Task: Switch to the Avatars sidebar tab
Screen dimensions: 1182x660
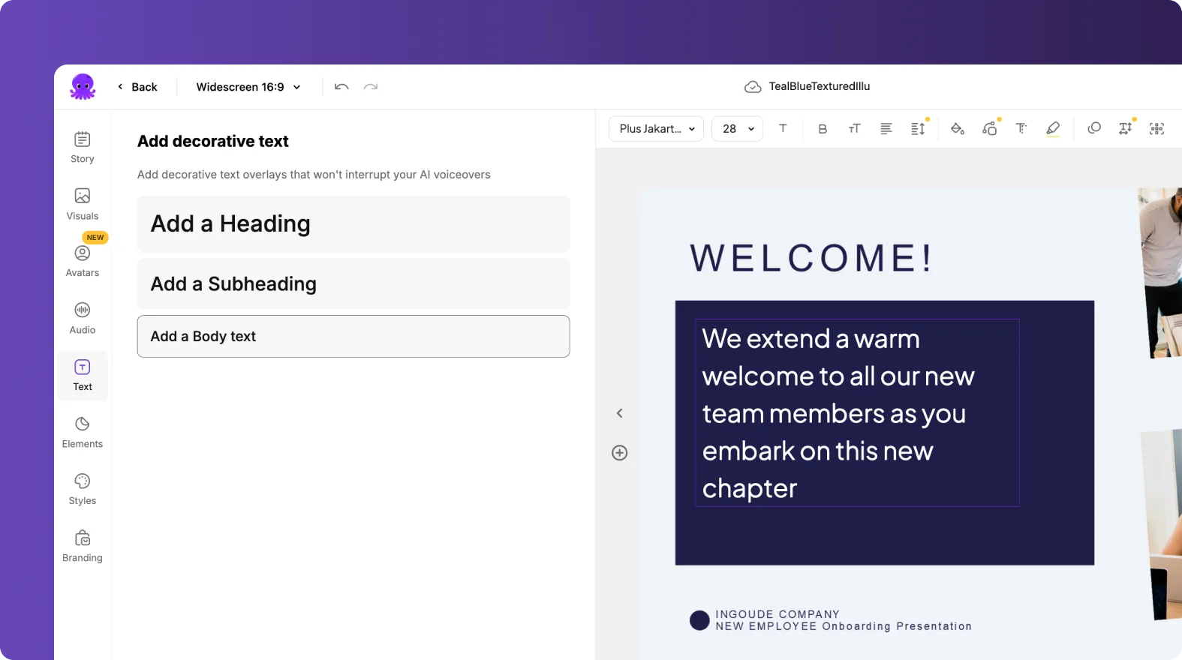Action: (83, 261)
